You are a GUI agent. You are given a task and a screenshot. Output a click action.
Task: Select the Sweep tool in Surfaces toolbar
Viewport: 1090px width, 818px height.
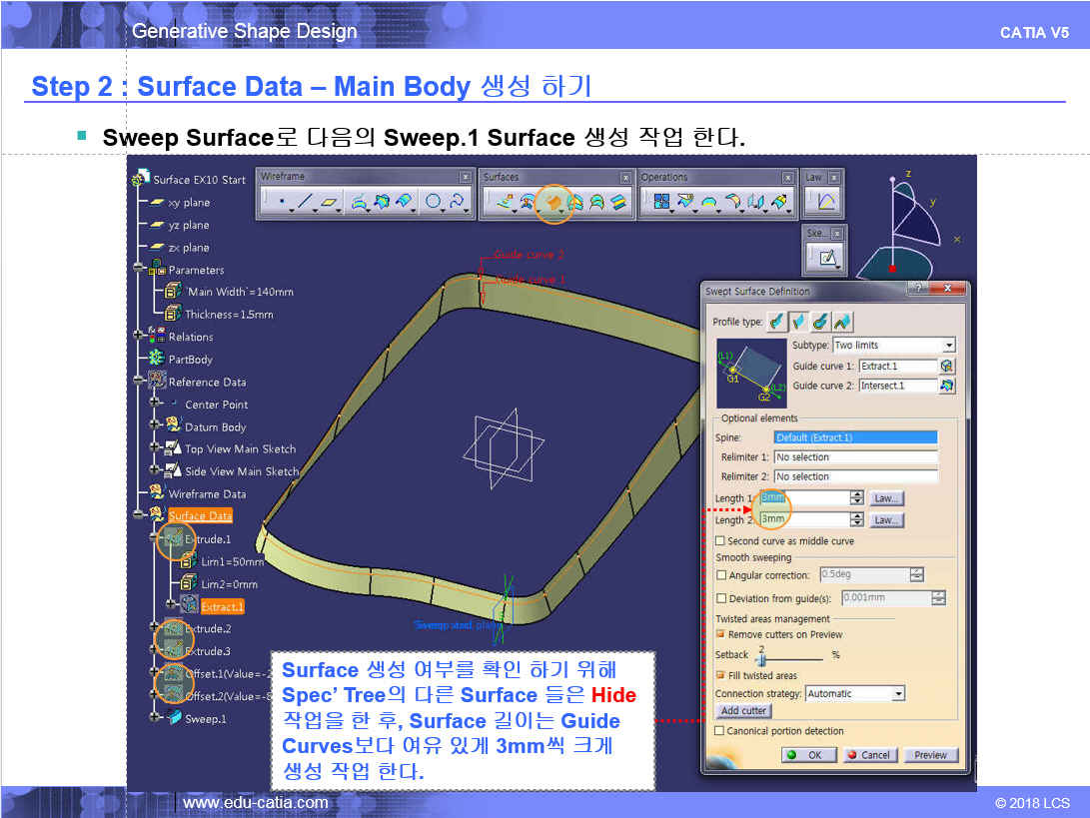click(552, 203)
